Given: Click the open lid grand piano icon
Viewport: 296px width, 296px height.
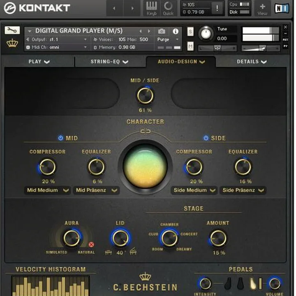Looking at the screenshot, I should point(133,251).
